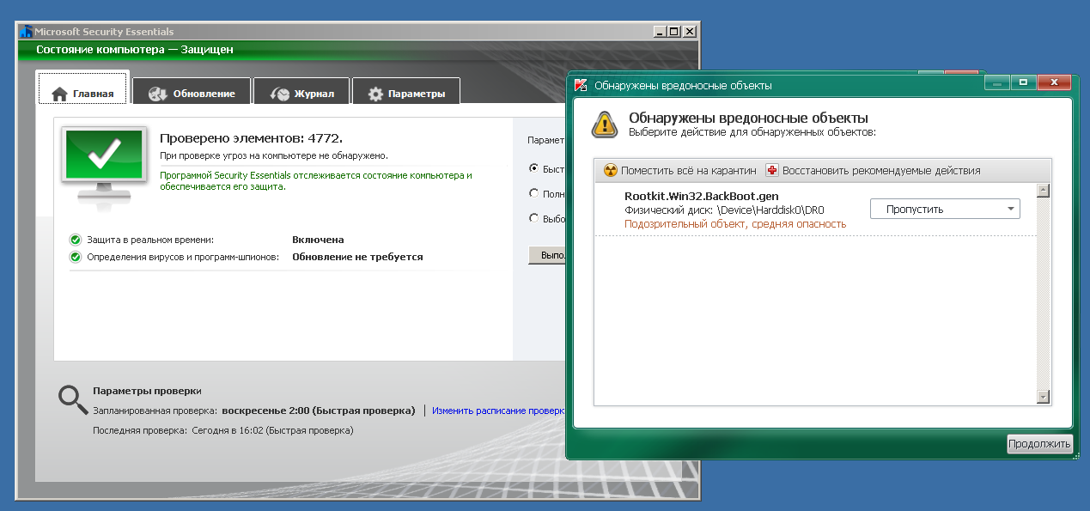Click the magnifier icon near Параметры проверки

tap(72, 399)
